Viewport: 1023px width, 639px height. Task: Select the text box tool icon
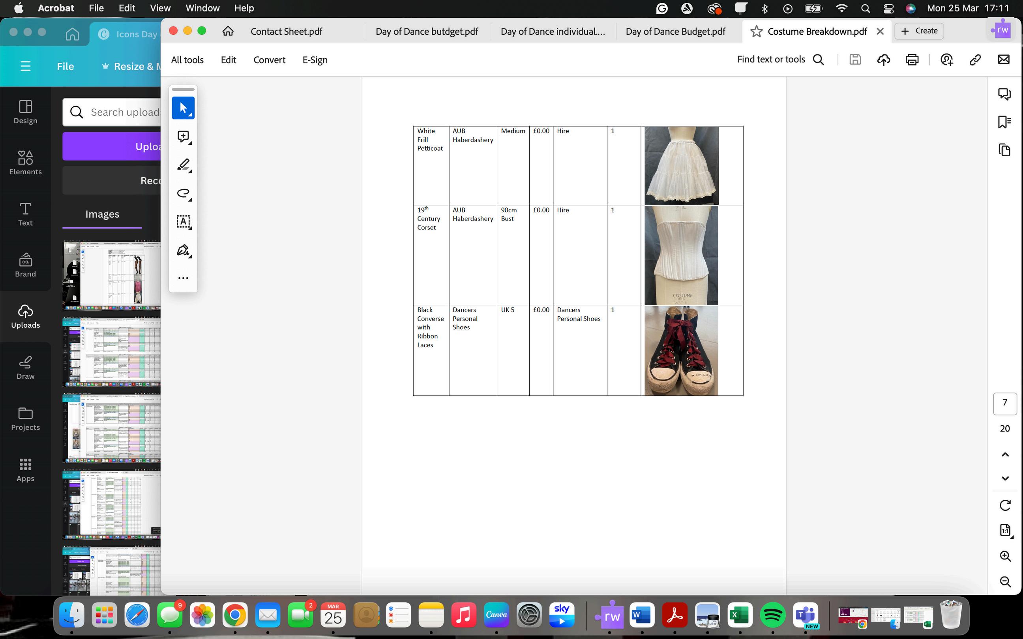pos(183,221)
